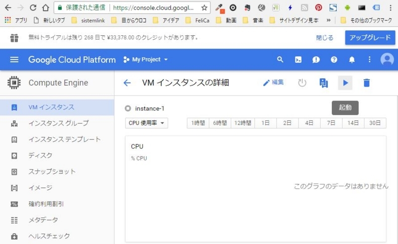Delete the instance with the trash icon
This screenshot has height=244, width=398.
[x=367, y=83]
